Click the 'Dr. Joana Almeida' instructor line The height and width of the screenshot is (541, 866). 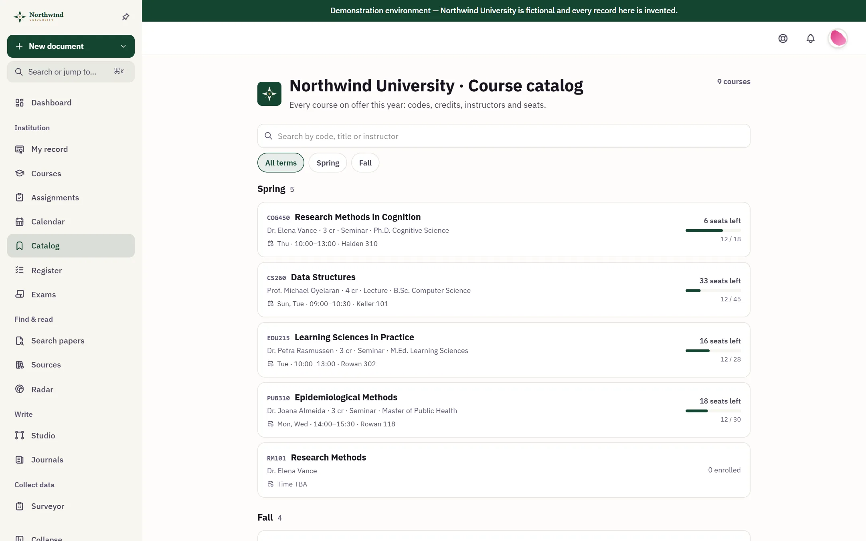[x=296, y=411]
